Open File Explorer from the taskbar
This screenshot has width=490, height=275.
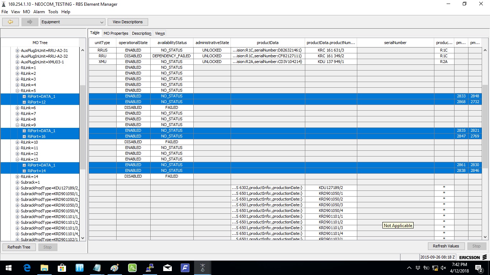44,267
